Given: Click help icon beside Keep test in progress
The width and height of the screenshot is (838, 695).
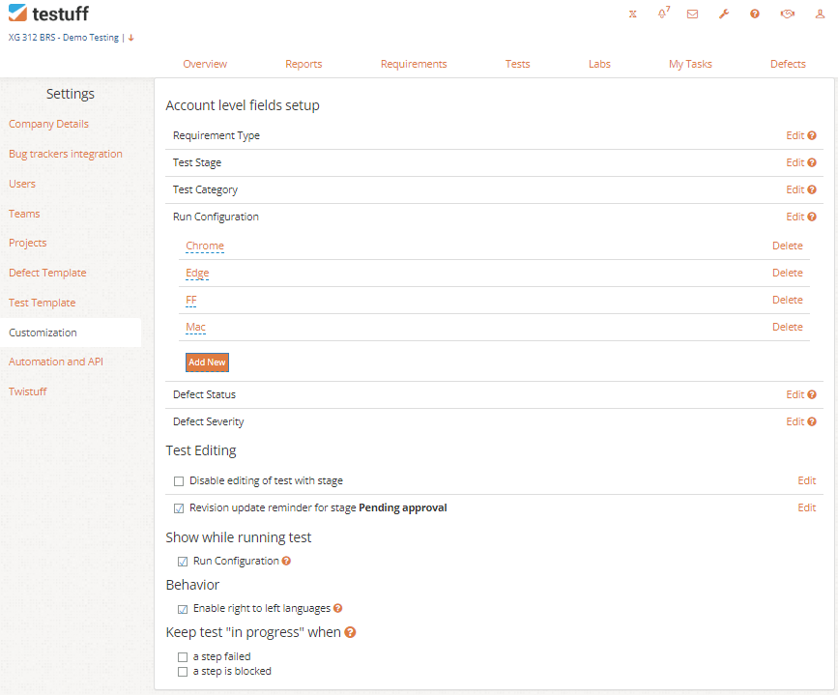Looking at the screenshot, I should click(x=350, y=632).
